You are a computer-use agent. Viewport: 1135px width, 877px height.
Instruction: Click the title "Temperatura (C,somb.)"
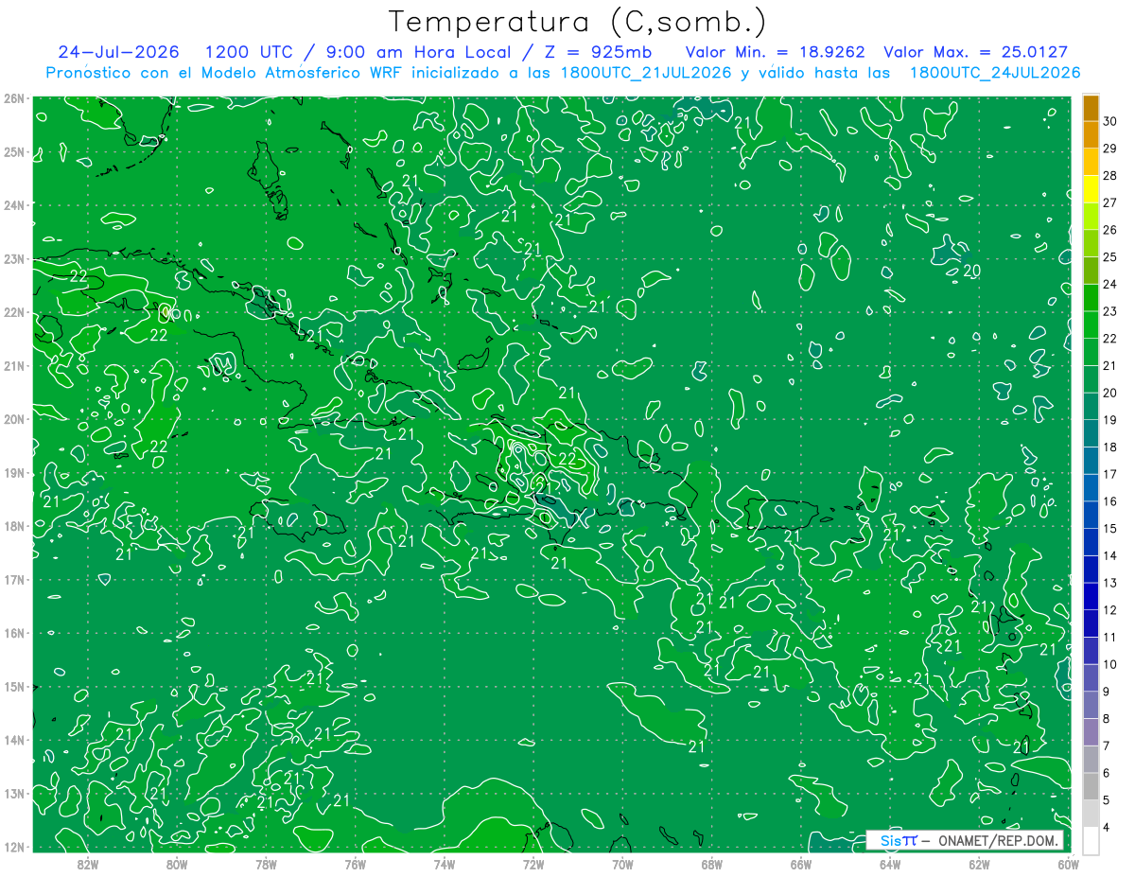tap(577, 22)
